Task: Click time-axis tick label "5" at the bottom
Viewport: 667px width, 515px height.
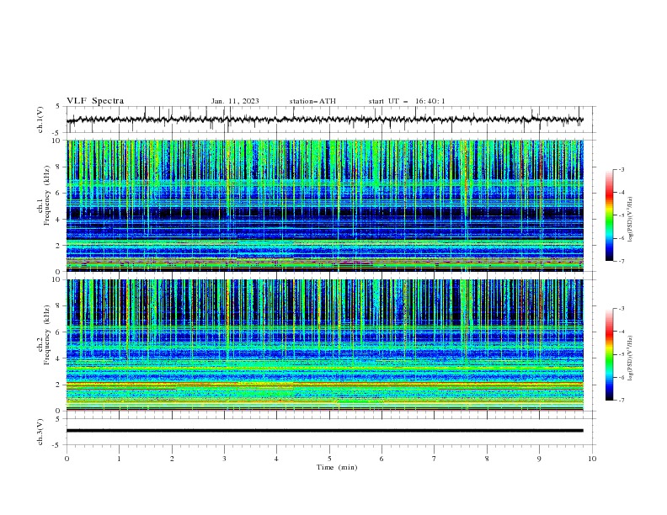Action: 329,459
